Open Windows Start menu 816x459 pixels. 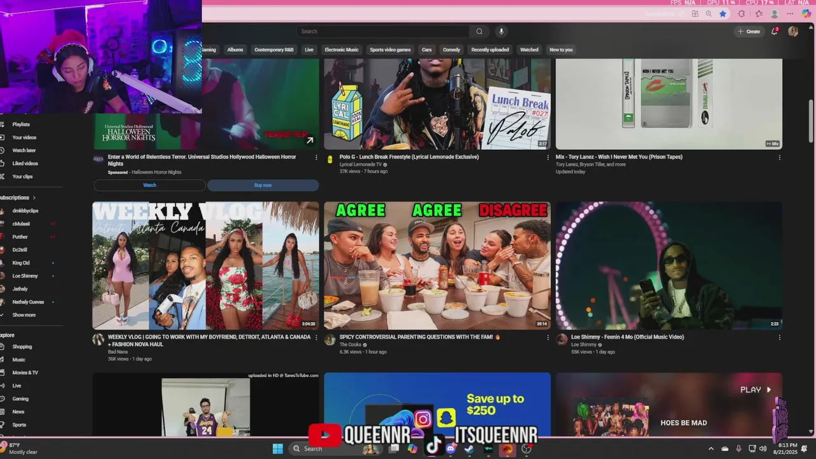(277, 449)
